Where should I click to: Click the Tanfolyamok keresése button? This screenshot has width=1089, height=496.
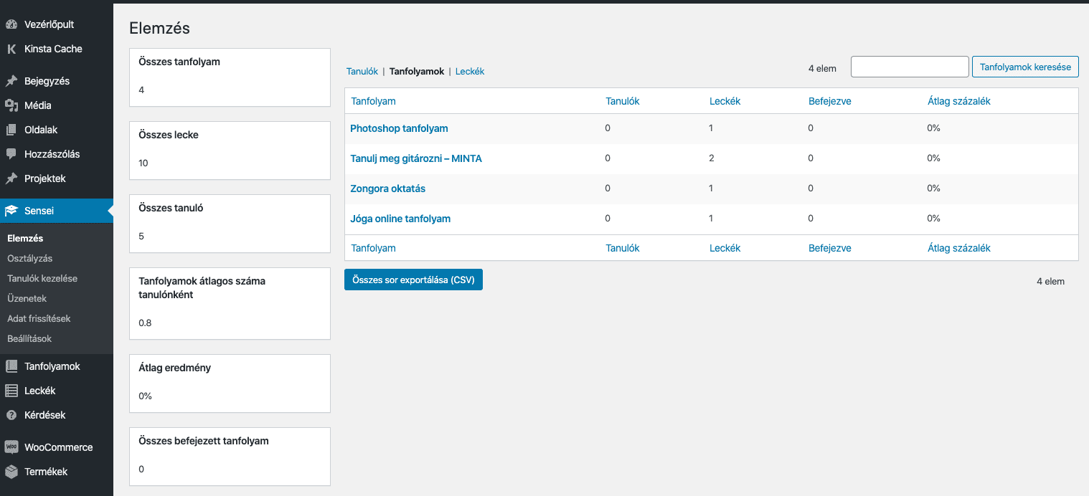1025,67
